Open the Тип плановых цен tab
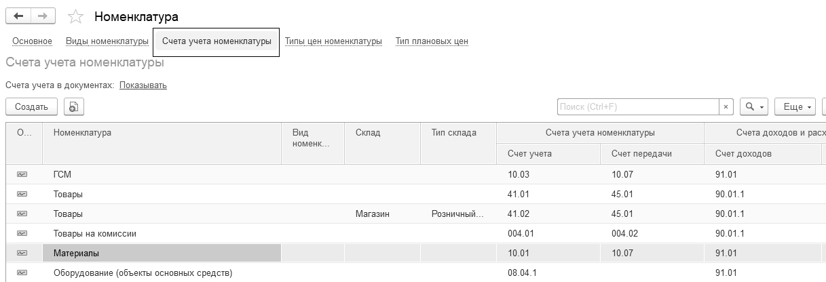 click(x=432, y=41)
